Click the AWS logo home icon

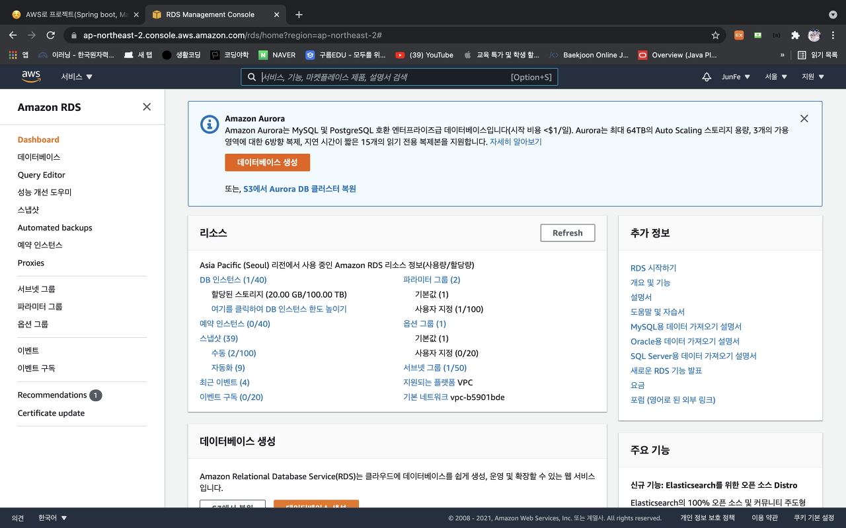pos(31,77)
